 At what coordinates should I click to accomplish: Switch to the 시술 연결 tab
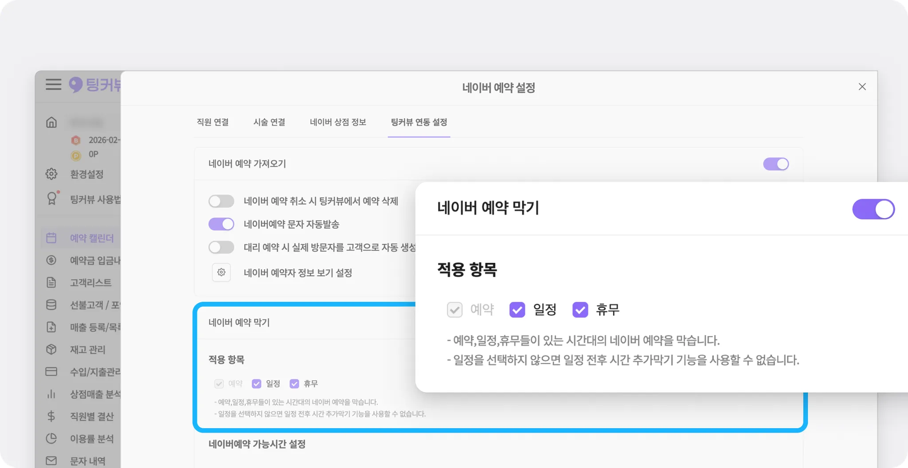(x=269, y=122)
